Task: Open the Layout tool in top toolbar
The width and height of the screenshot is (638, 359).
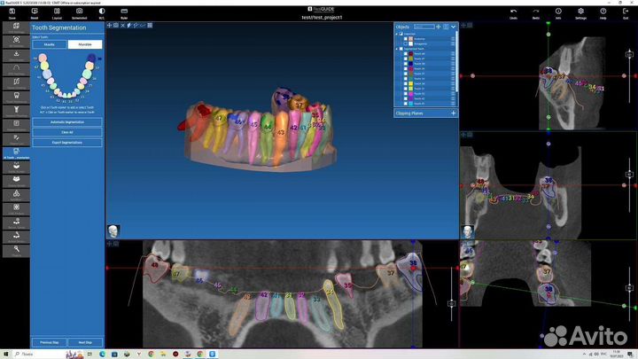Action: [x=57, y=11]
